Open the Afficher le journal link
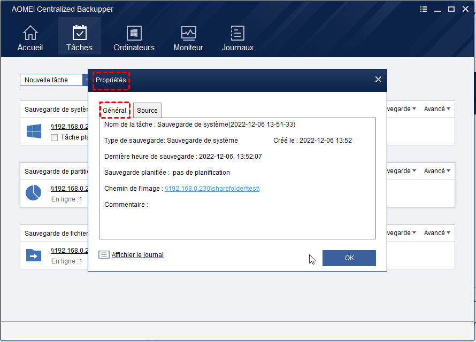The width and height of the screenshot is (476, 342). pos(137,255)
